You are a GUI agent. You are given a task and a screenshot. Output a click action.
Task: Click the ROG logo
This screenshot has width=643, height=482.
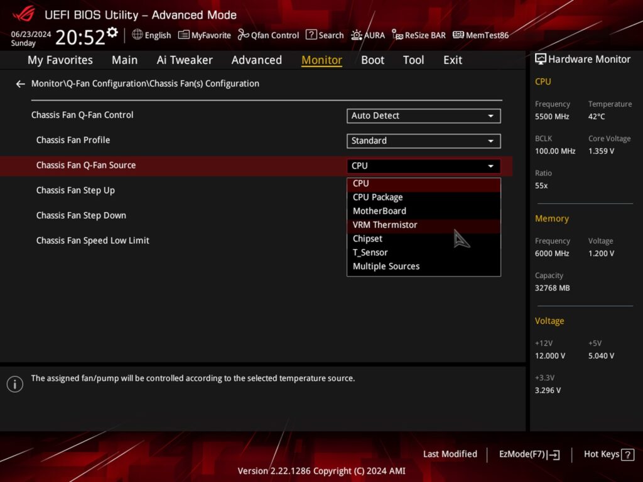click(x=24, y=14)
